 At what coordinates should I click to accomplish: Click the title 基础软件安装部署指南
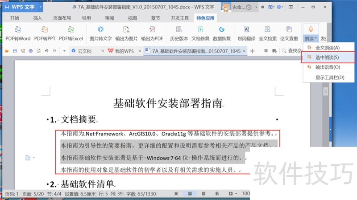tap(168, 103)
